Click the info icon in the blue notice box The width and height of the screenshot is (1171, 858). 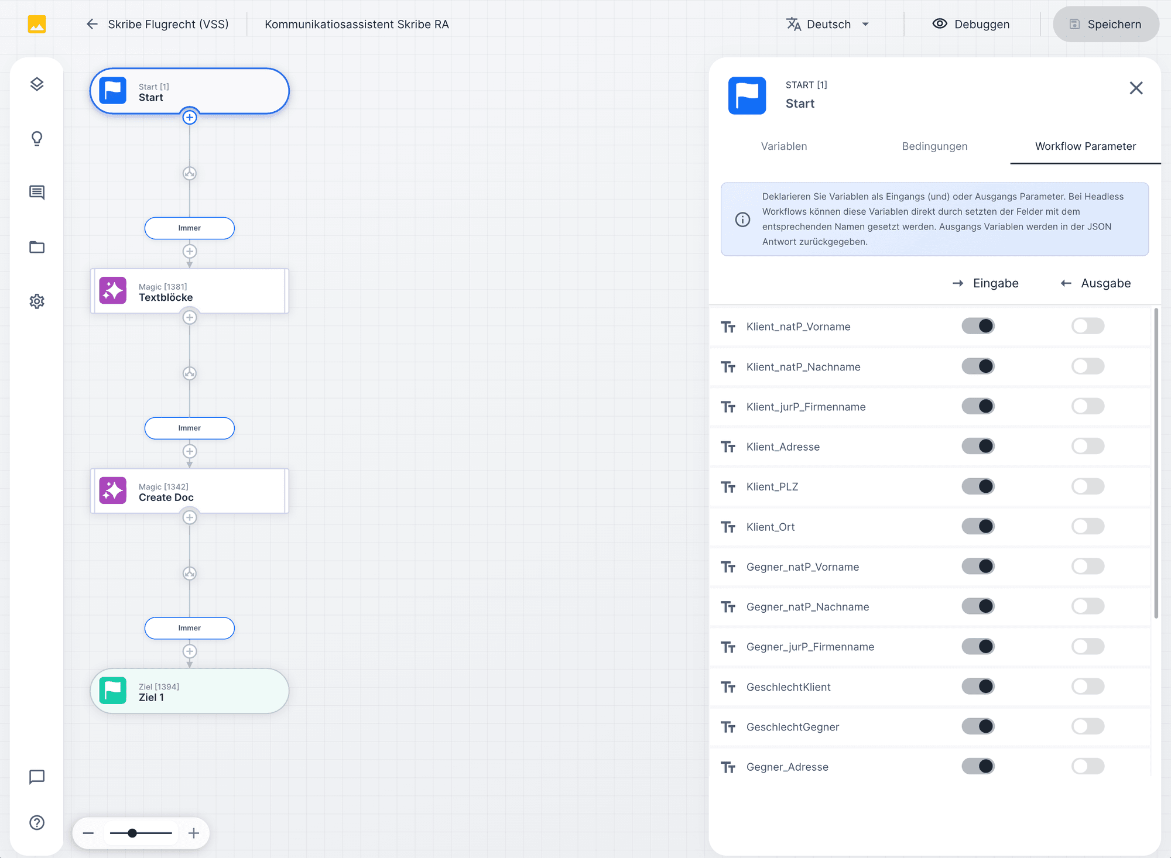(x=742, y=219)
